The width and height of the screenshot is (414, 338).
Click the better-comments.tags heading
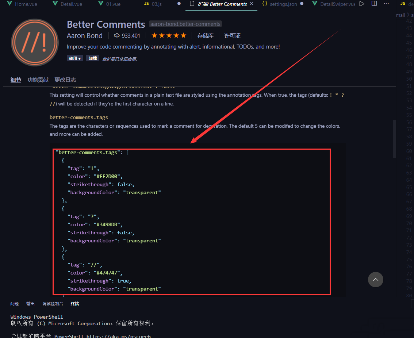point(79,117)
